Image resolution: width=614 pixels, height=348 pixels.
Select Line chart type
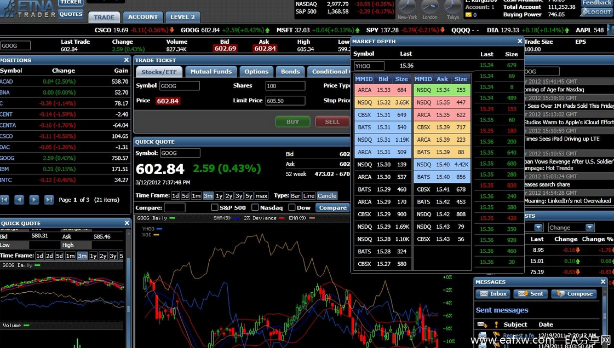[x=308, y=196]
